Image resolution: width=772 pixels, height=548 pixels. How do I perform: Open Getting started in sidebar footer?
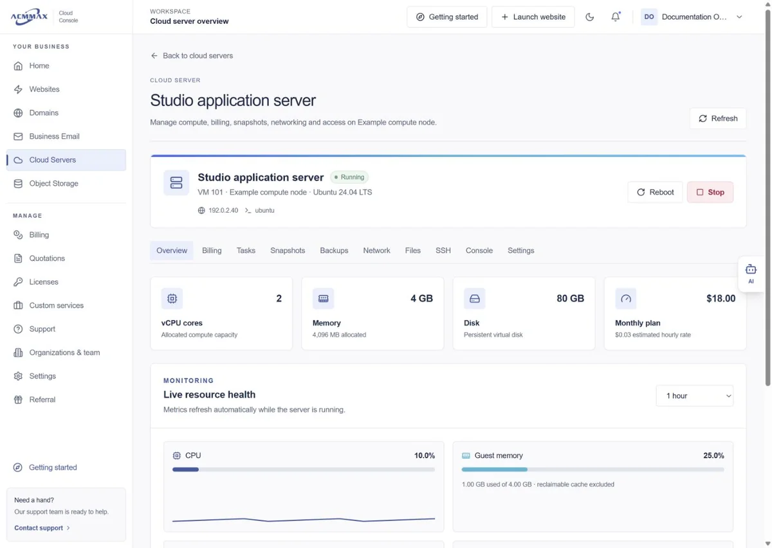pos(45,468)
